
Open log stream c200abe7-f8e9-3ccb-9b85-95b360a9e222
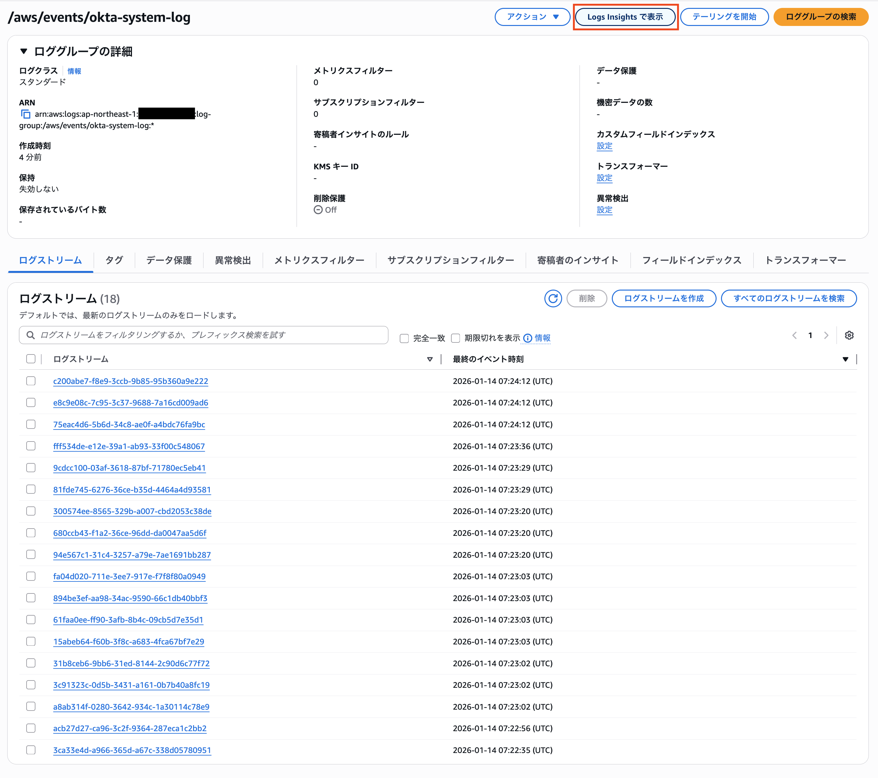(131, 381)
